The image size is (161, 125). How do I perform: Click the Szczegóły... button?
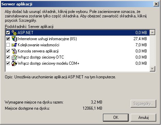point(143,104)
